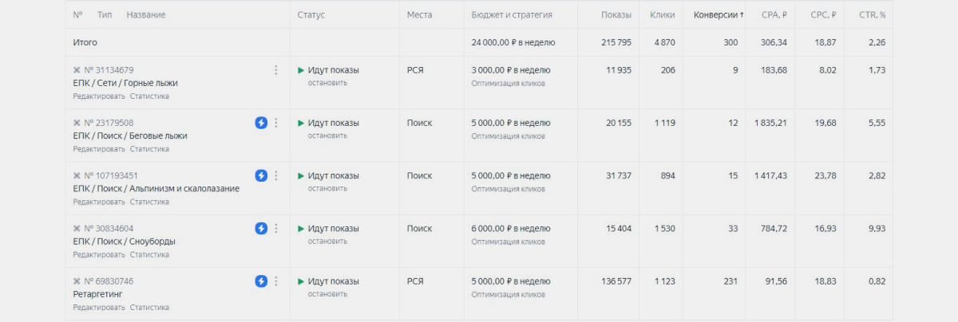Viewport: 958px width, 322px height.
Task: Click lightning icon for Сноуборды campaign
Action: click(261, 229)
